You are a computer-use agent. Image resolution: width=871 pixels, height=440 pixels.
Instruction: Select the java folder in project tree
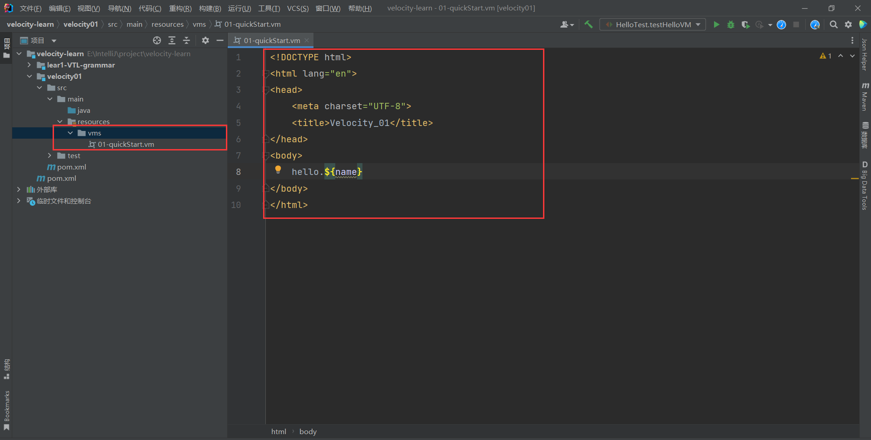tap(79, 110)
